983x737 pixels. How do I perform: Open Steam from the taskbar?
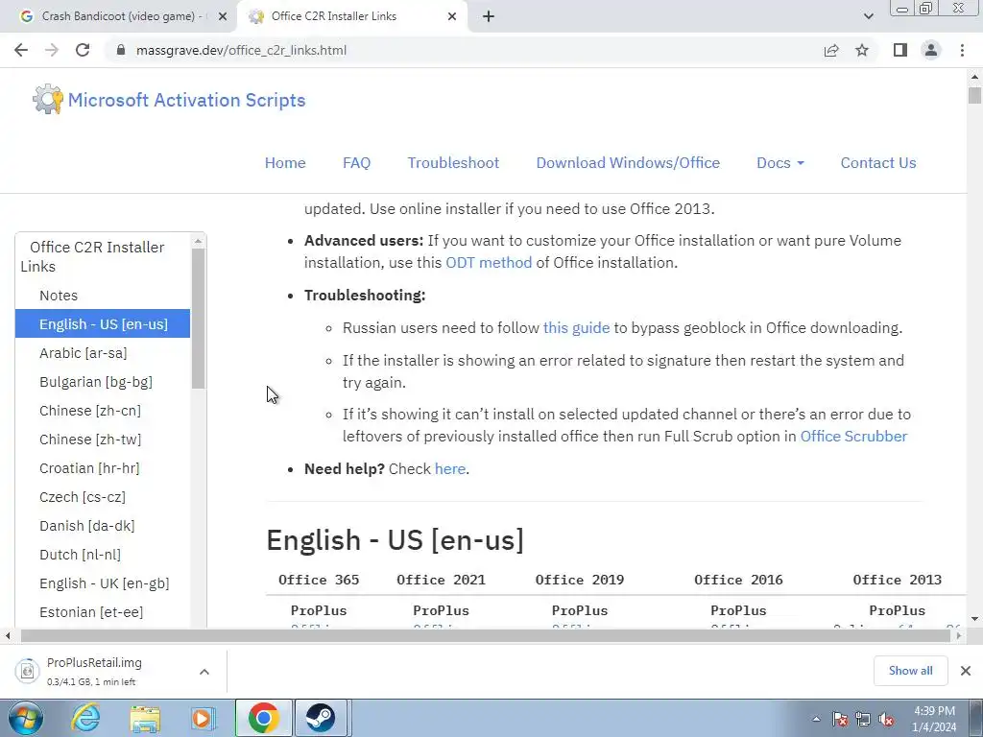point(321,718)
